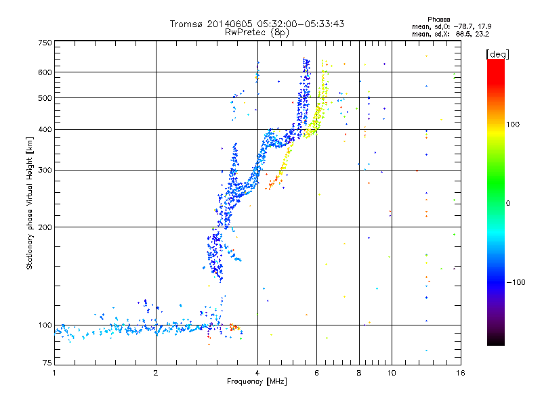Click the y-axis tick label '750'

coord(45,43)
